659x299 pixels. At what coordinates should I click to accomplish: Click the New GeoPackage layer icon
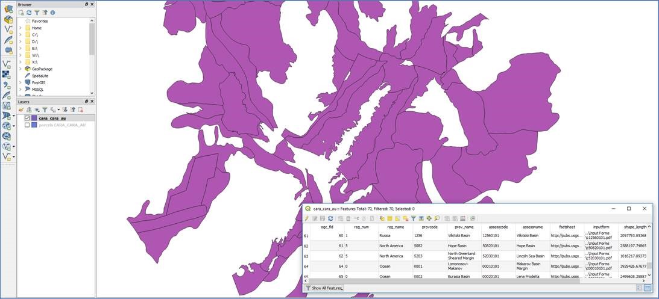8,19
